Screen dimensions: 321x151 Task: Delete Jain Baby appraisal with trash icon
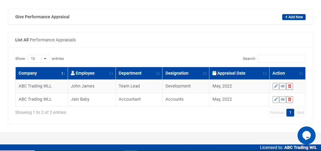point(289,99)
